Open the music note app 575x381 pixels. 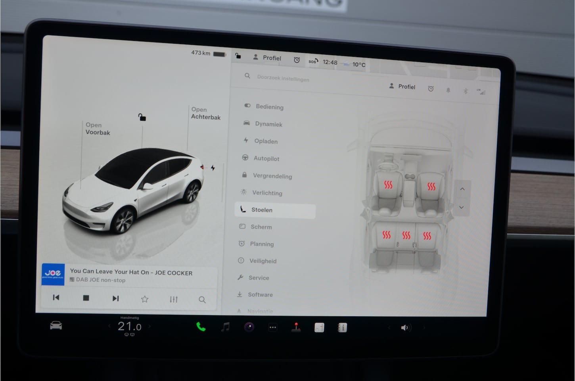coord(225,327)
